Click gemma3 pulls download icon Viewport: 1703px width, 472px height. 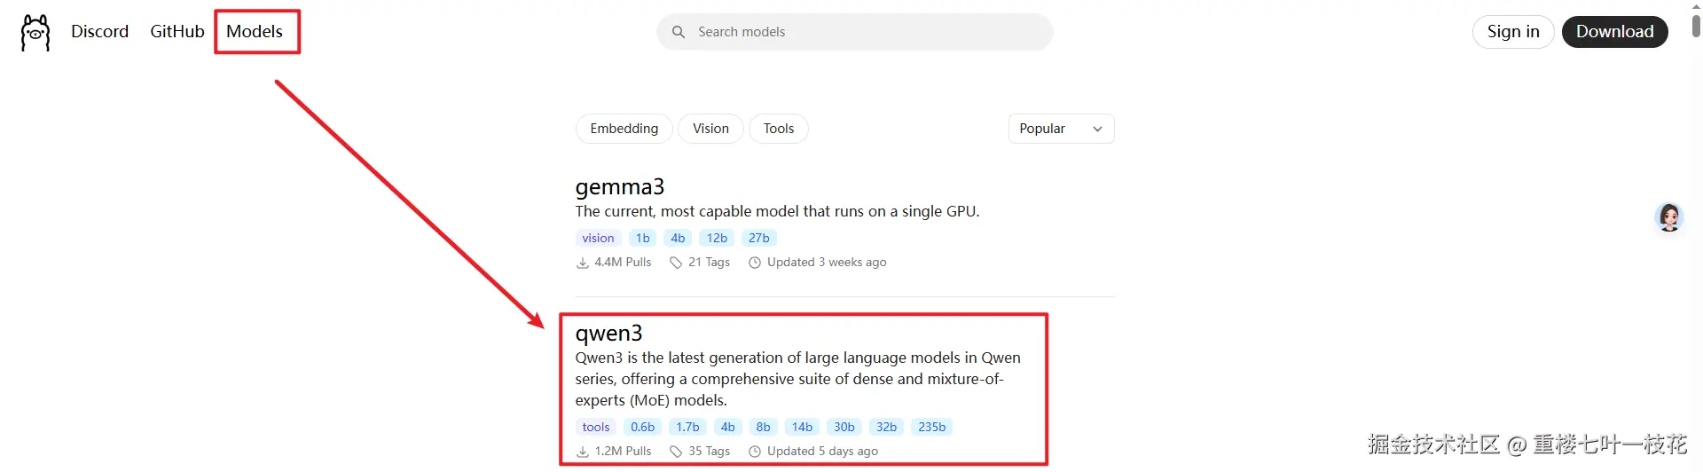(x=583, y=263)
